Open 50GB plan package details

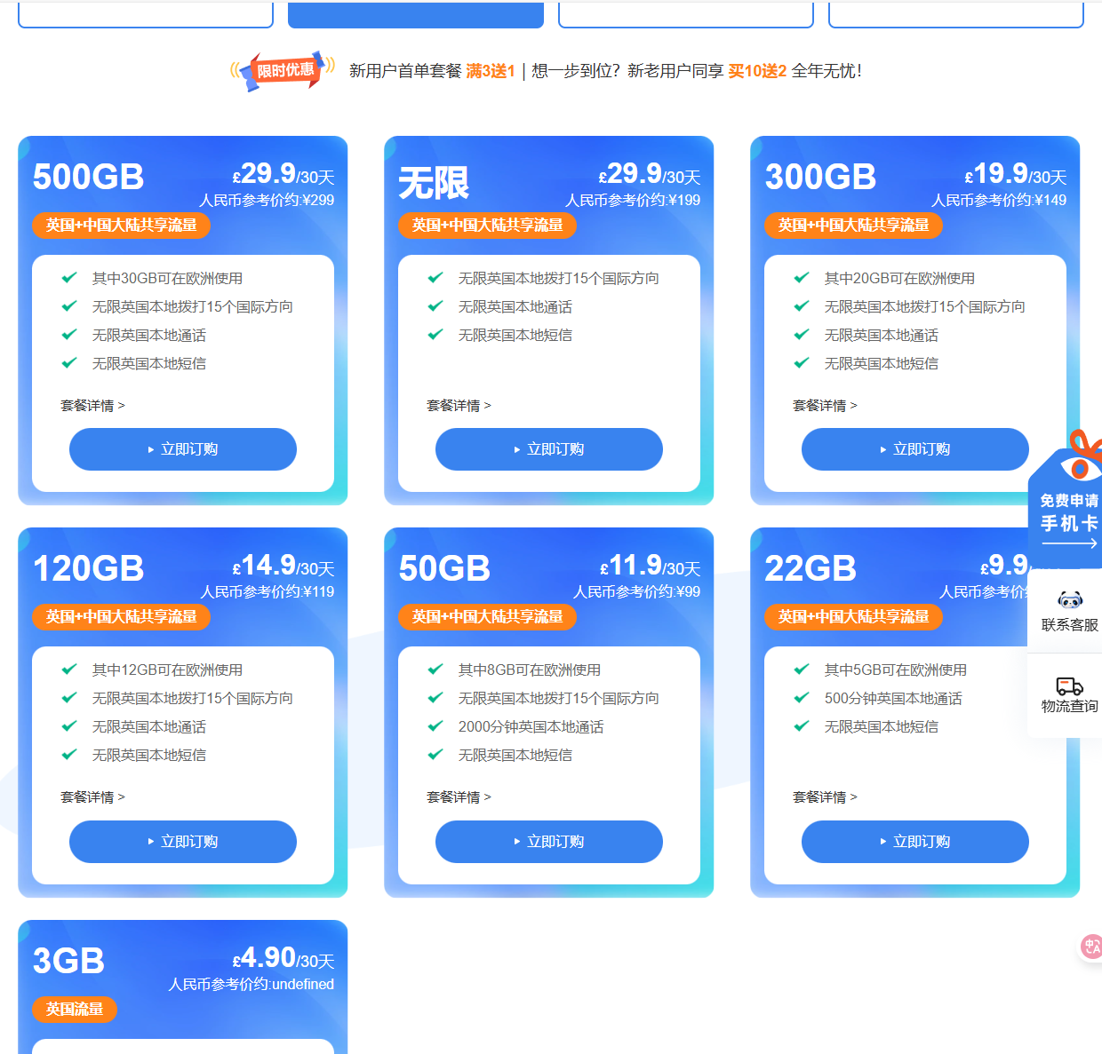[459, 797]
